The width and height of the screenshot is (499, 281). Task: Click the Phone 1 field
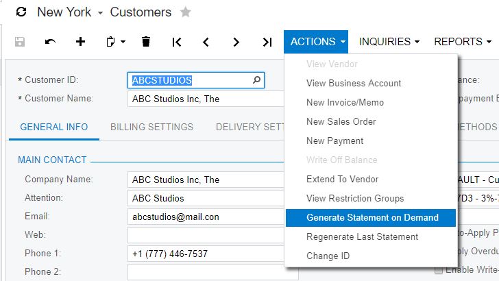click(206, 254)
